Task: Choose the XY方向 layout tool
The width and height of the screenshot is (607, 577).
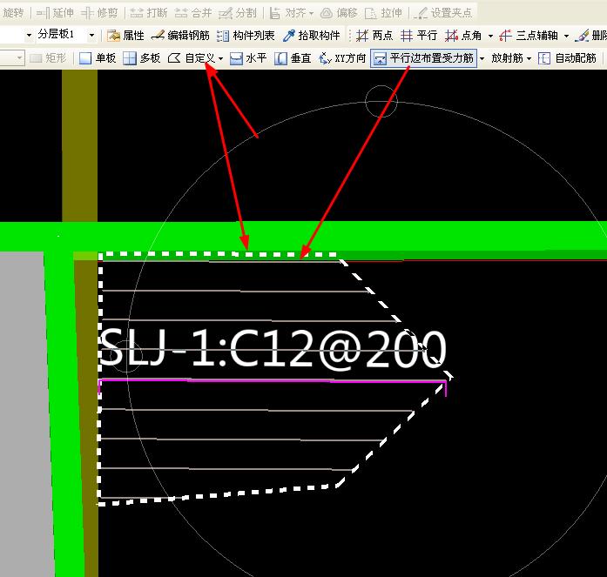Action: (x=342, y=58)
